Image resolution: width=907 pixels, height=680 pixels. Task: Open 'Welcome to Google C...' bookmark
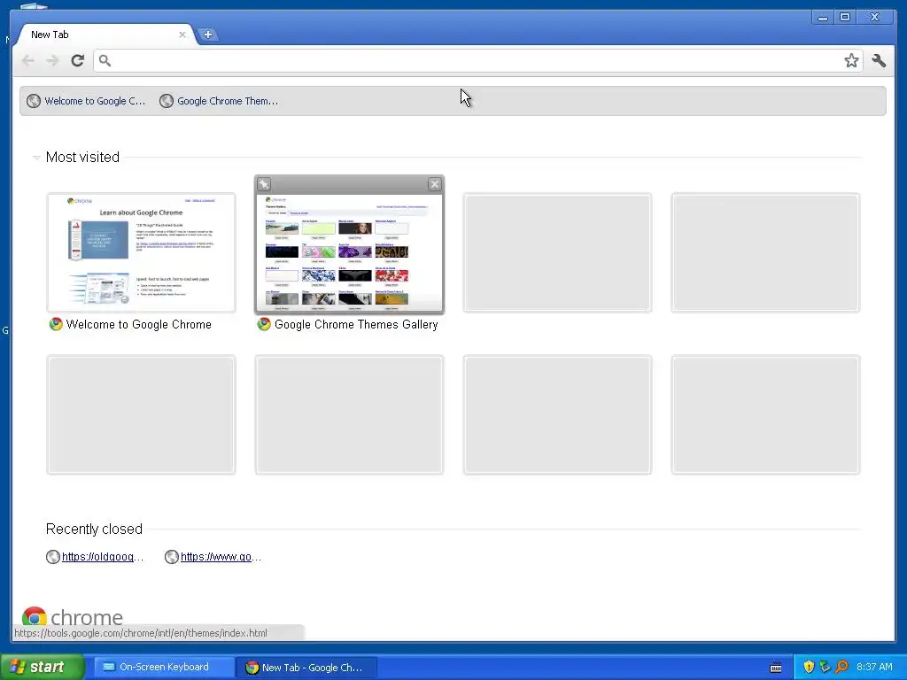click(x=86, y=101)
